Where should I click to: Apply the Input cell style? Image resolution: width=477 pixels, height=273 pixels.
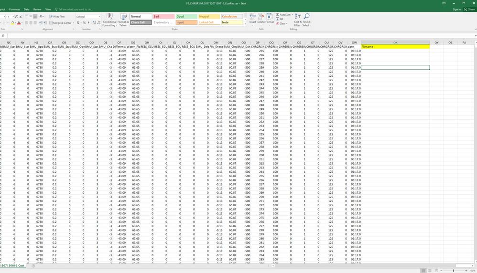click(186, 22)
